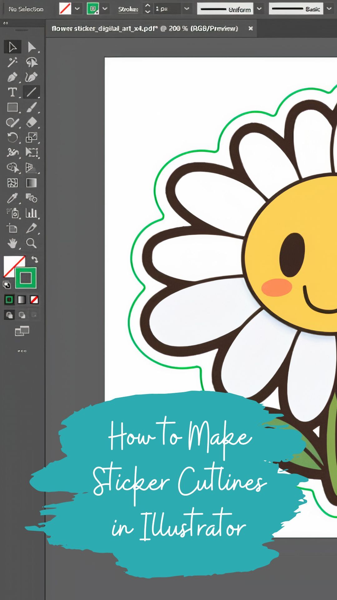The height and width of the screenshot is (600, 337).
Task: Click the stroke weight input field
Action: (x=168, y=9)
